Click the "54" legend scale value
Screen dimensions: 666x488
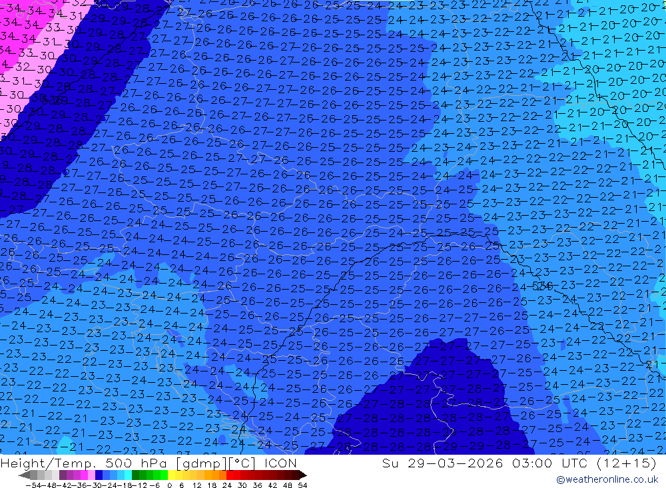(x=302, y=485)
